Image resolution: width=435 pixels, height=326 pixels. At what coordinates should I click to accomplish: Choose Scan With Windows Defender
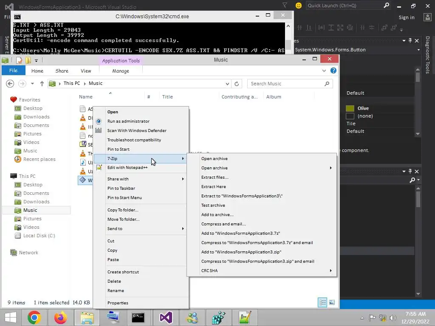(137, 131)
